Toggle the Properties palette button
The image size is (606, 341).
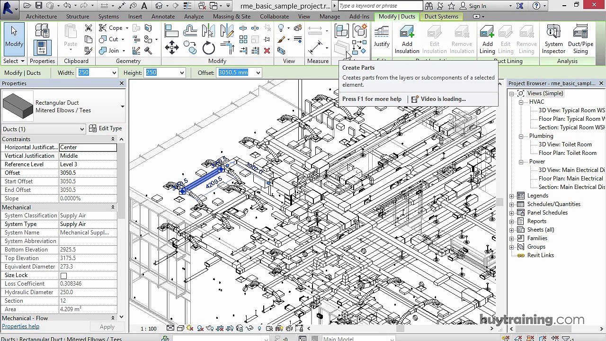point(42,48)
